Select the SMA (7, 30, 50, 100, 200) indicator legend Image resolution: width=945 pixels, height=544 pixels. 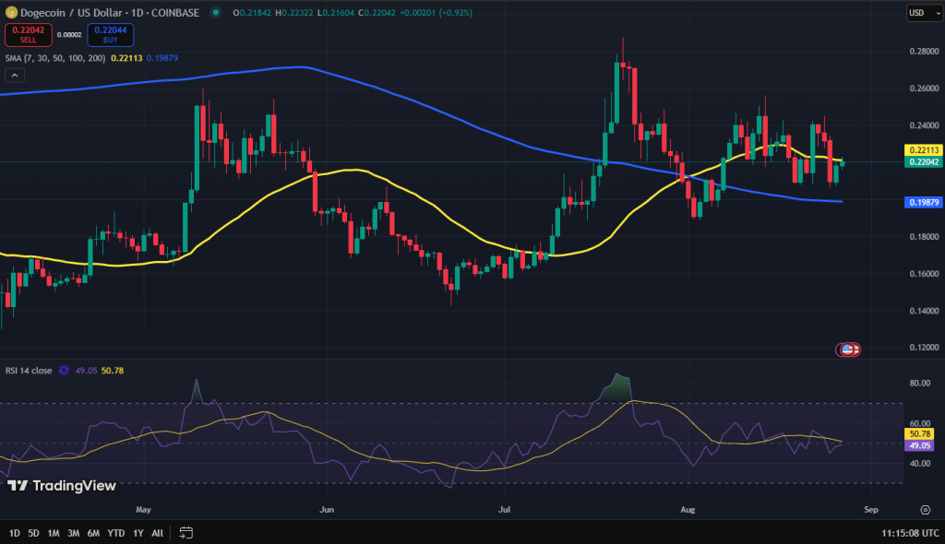coord(55,58)
